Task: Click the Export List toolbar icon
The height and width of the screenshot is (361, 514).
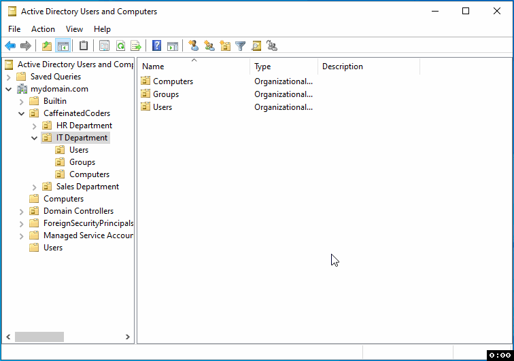Action: pos(136,46)
